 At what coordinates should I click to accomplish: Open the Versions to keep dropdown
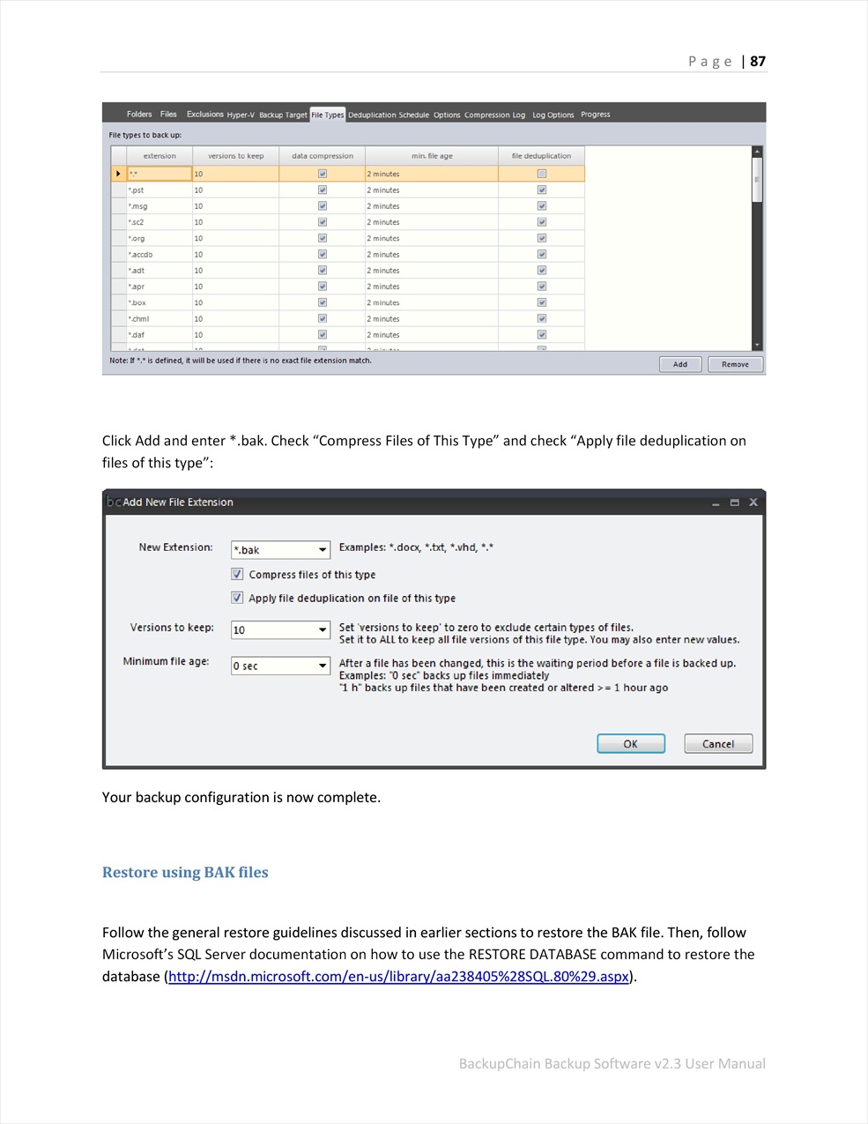click(x=323, y=630)
